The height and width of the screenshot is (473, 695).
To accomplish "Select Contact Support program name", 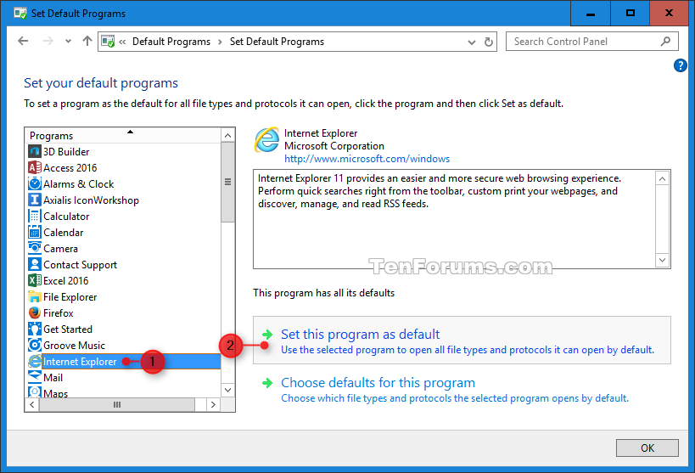I will tap(81, 265).
